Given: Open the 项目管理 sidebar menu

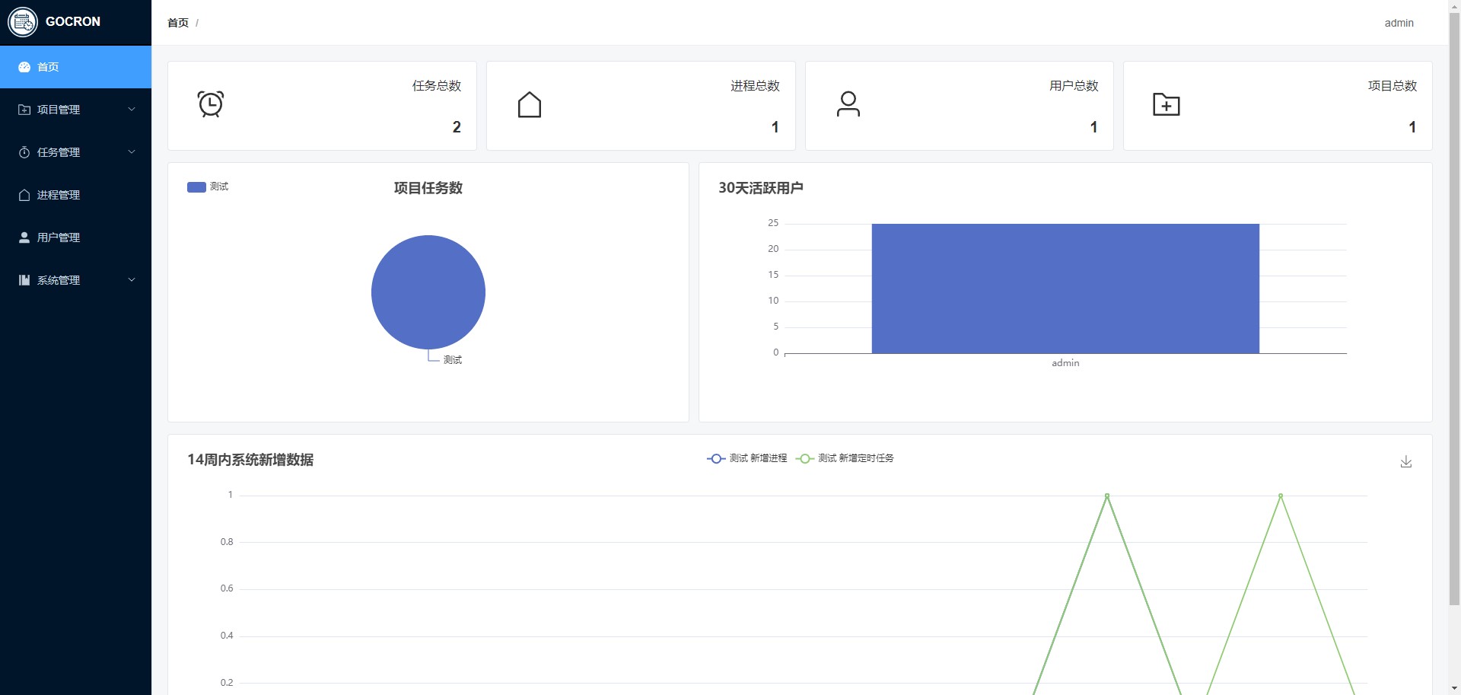Looking at the screenshot, I should click(x=75, y=110).
